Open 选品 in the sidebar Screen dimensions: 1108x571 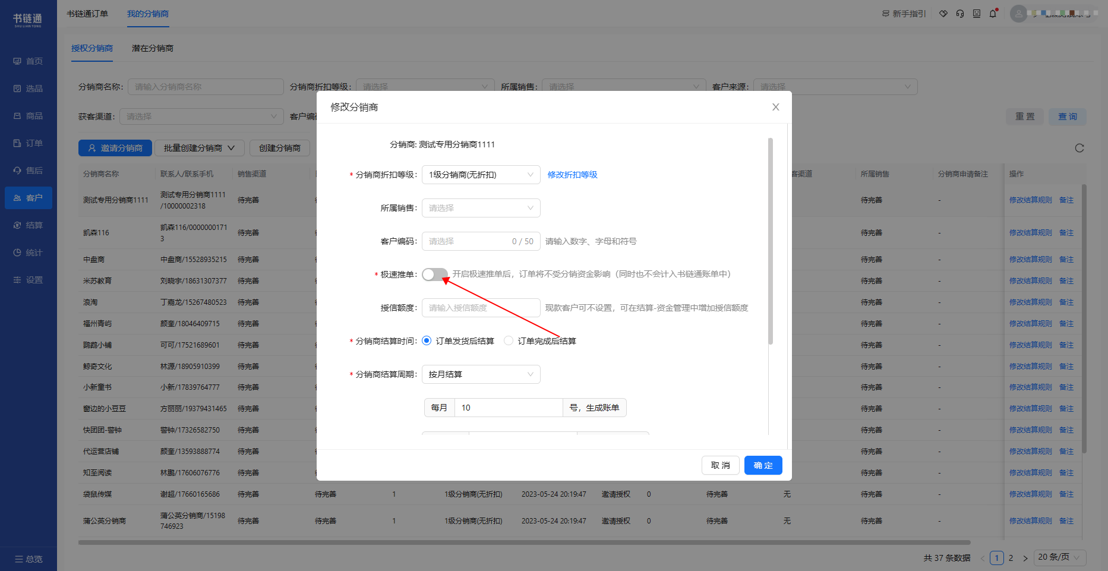tap(28, 89)
